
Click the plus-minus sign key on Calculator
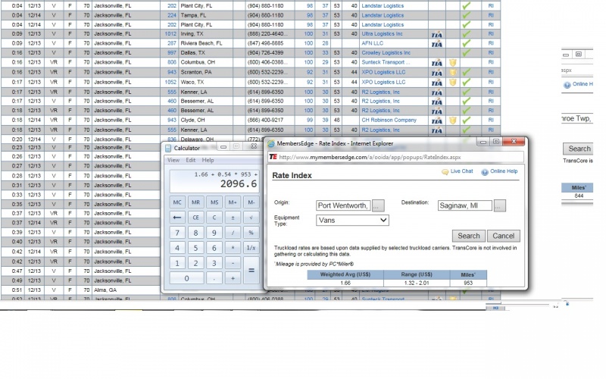point(233,218)
